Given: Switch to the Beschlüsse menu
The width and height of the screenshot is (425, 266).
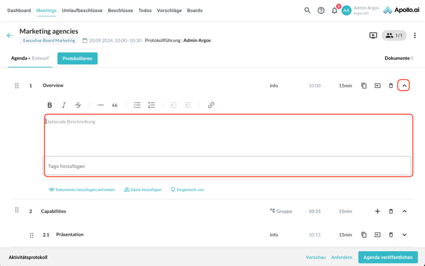Looking at the screenshot, I should pos(120,11).
